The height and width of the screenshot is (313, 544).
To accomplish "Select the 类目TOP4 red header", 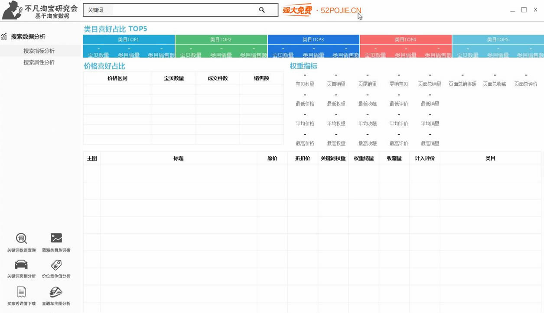I will [405, 39].
